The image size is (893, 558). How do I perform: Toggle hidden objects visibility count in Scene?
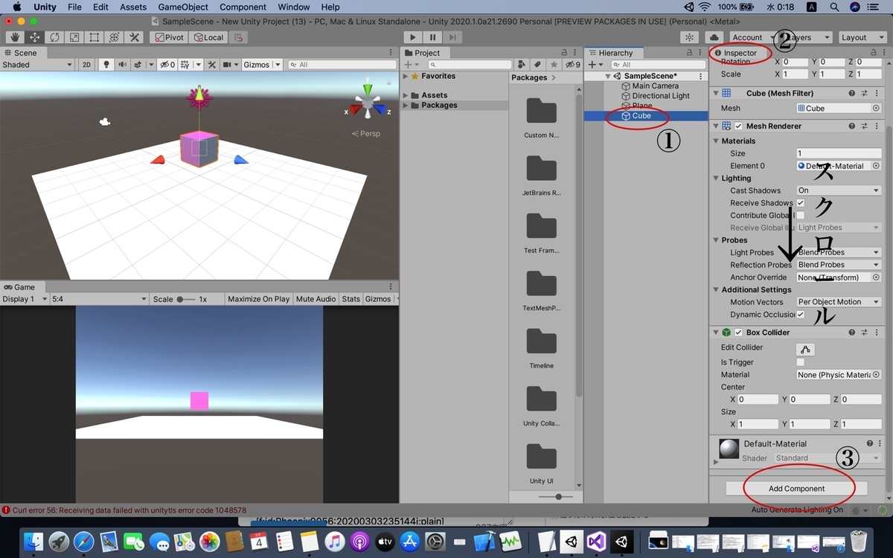tap(167, 65)
